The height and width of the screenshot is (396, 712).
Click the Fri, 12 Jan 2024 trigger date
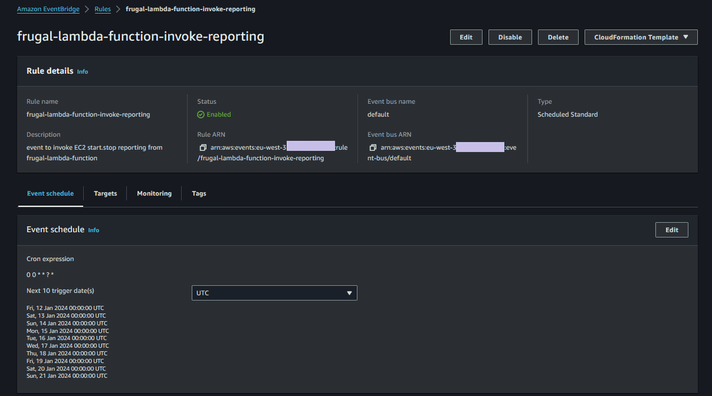click(x=66, y=307)
